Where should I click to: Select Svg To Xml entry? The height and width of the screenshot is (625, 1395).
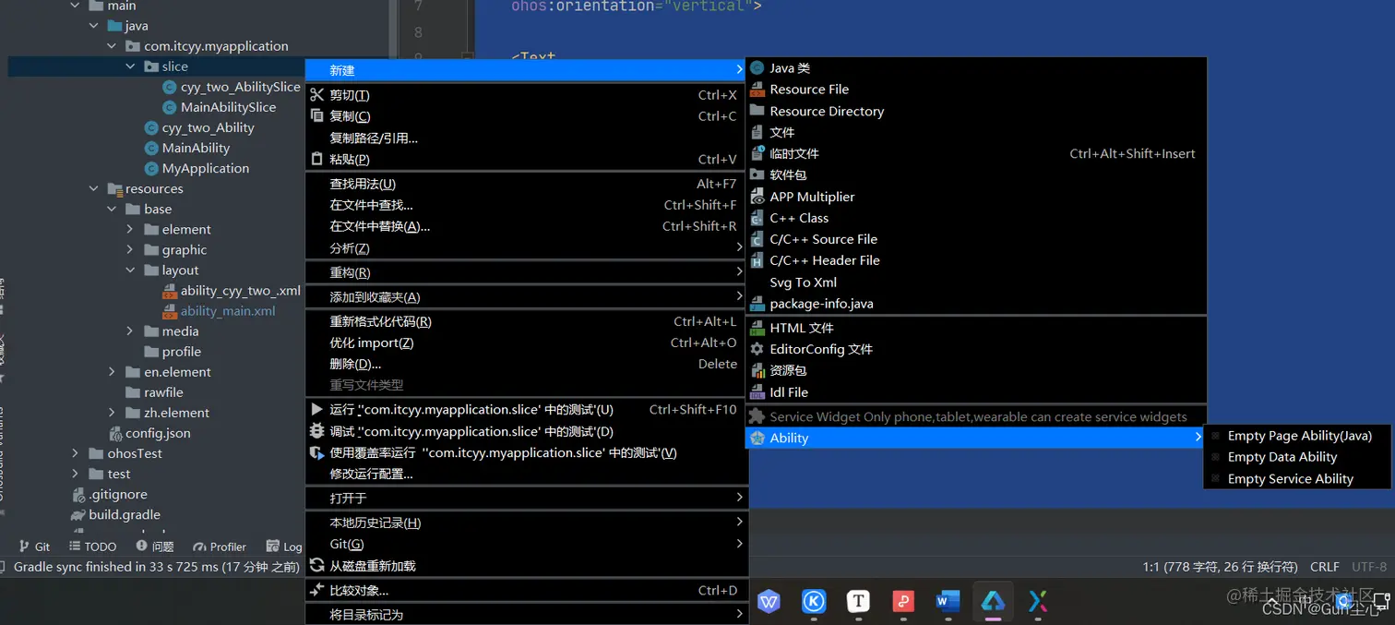(x=976, y=282)
